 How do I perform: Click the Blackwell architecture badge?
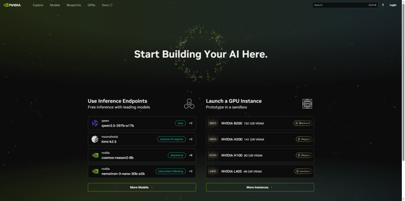(x=303, y=123)
